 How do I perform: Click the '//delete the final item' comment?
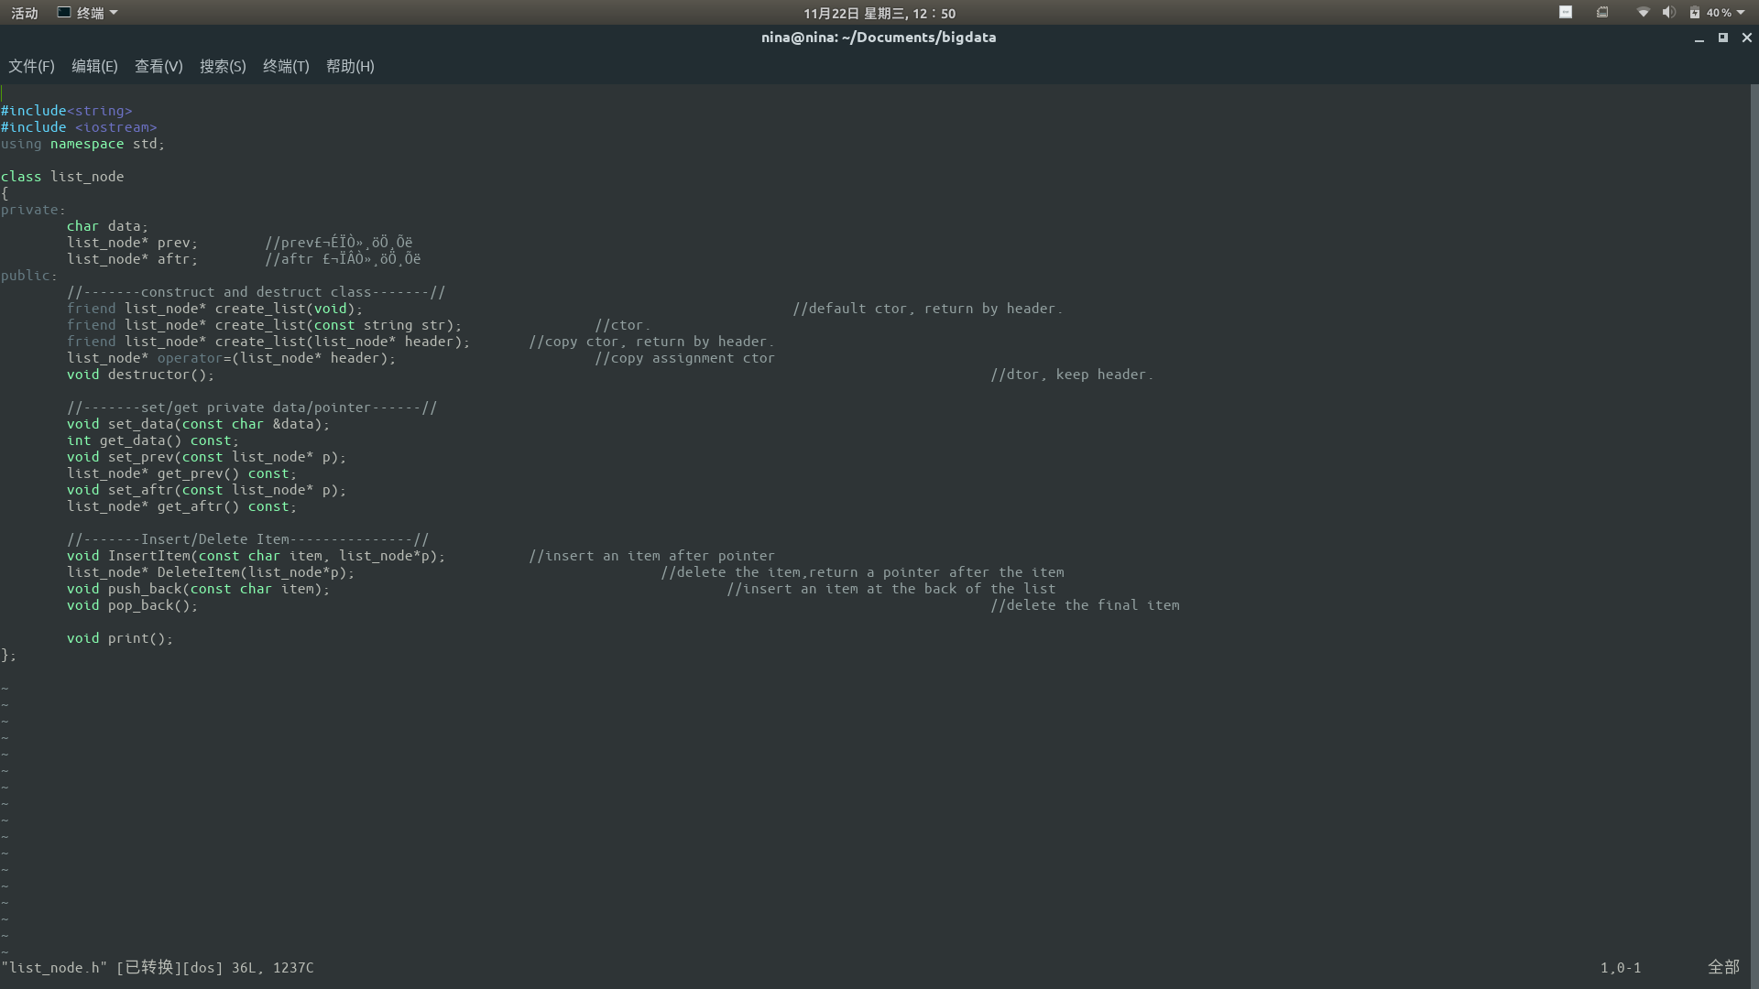click(1085, 605)
